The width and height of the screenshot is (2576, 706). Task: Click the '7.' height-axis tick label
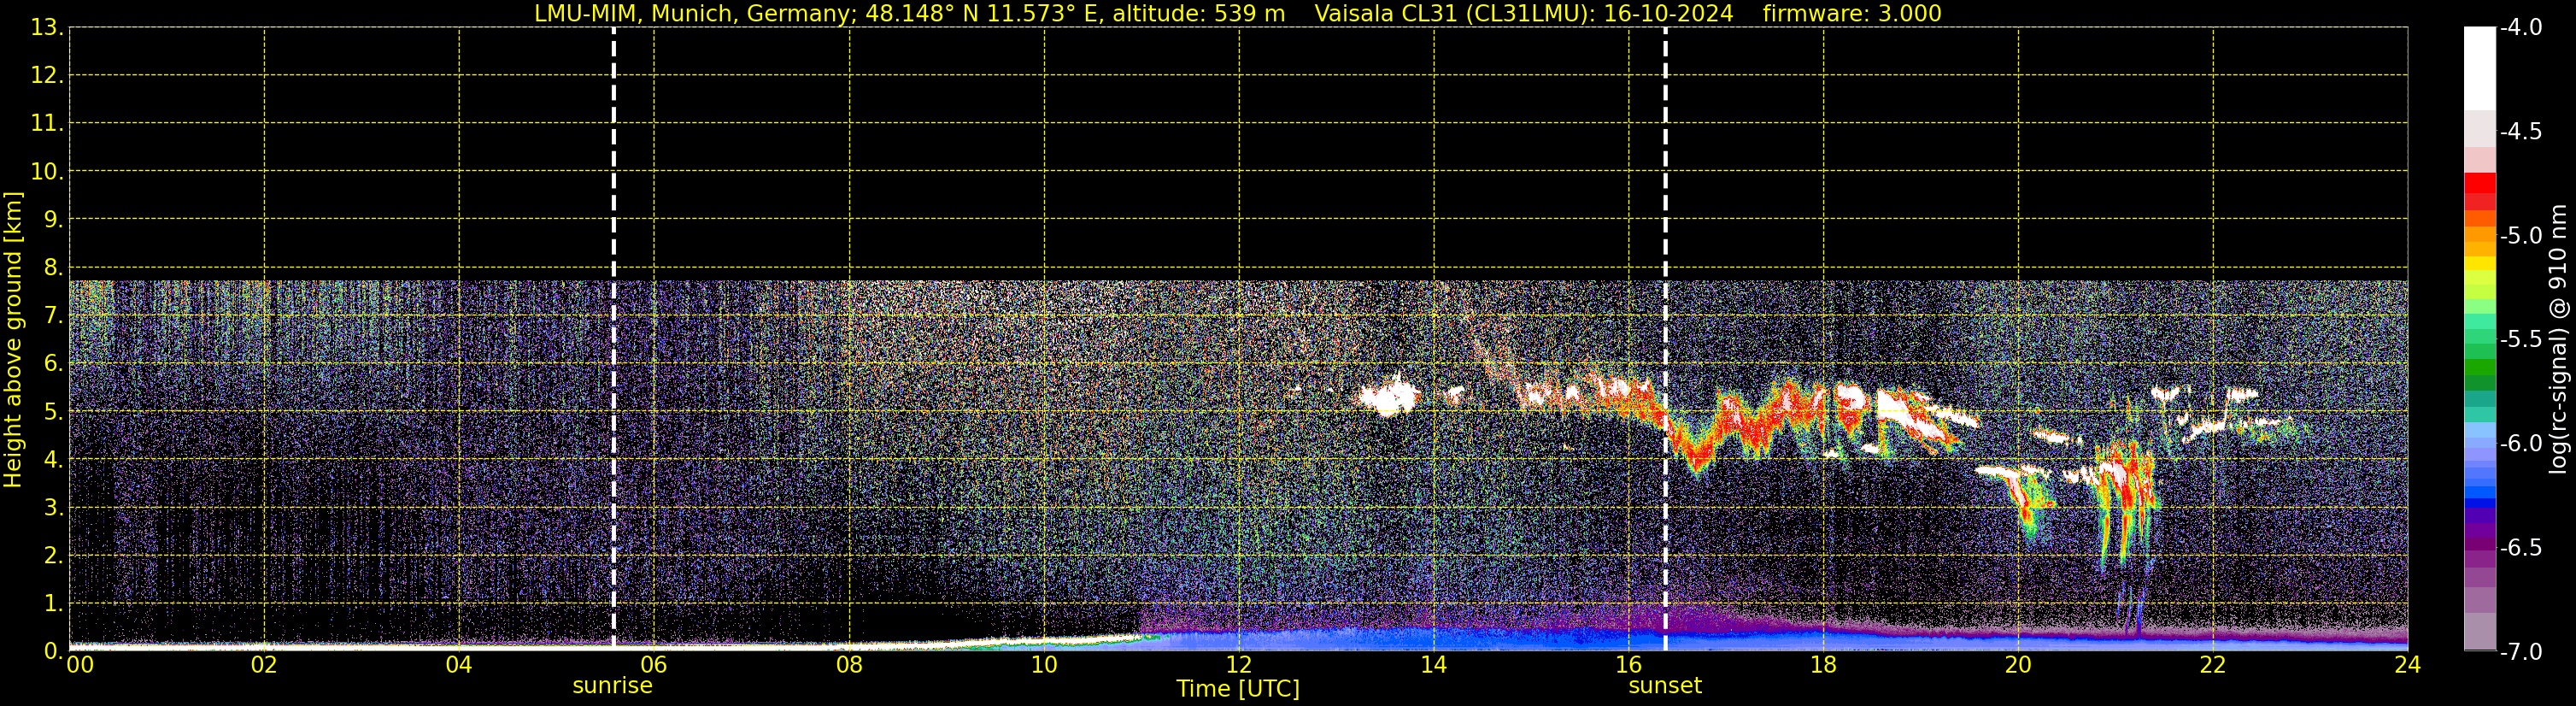click(x=53, y=316)
